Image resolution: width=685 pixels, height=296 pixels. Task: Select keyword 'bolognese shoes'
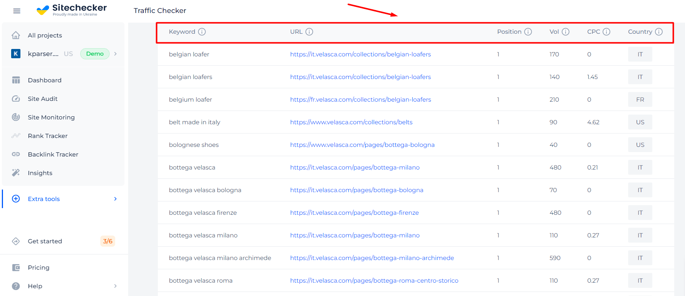click(194, 145)
